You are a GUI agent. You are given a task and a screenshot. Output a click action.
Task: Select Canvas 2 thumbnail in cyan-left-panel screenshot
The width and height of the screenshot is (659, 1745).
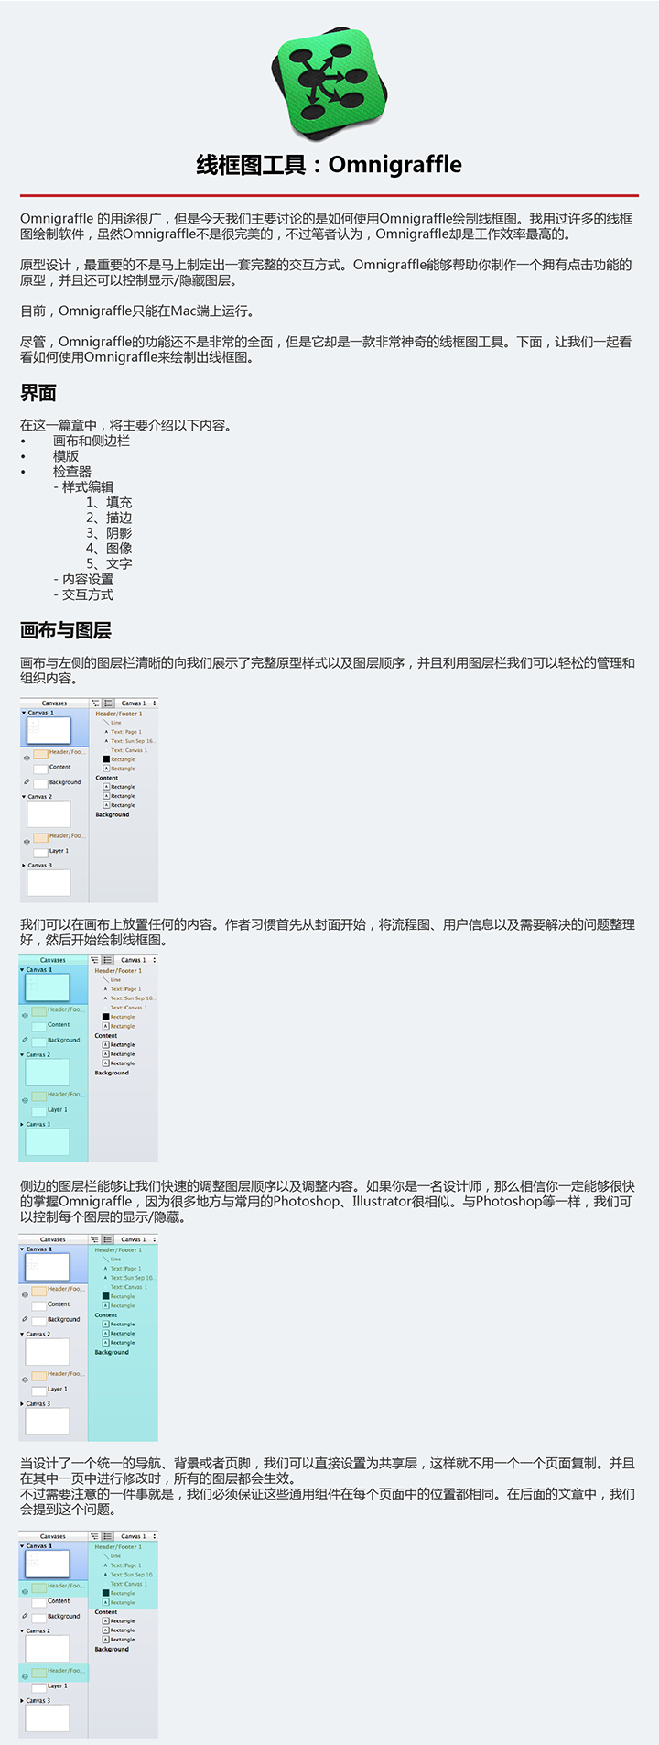[x=48, y=1073]
